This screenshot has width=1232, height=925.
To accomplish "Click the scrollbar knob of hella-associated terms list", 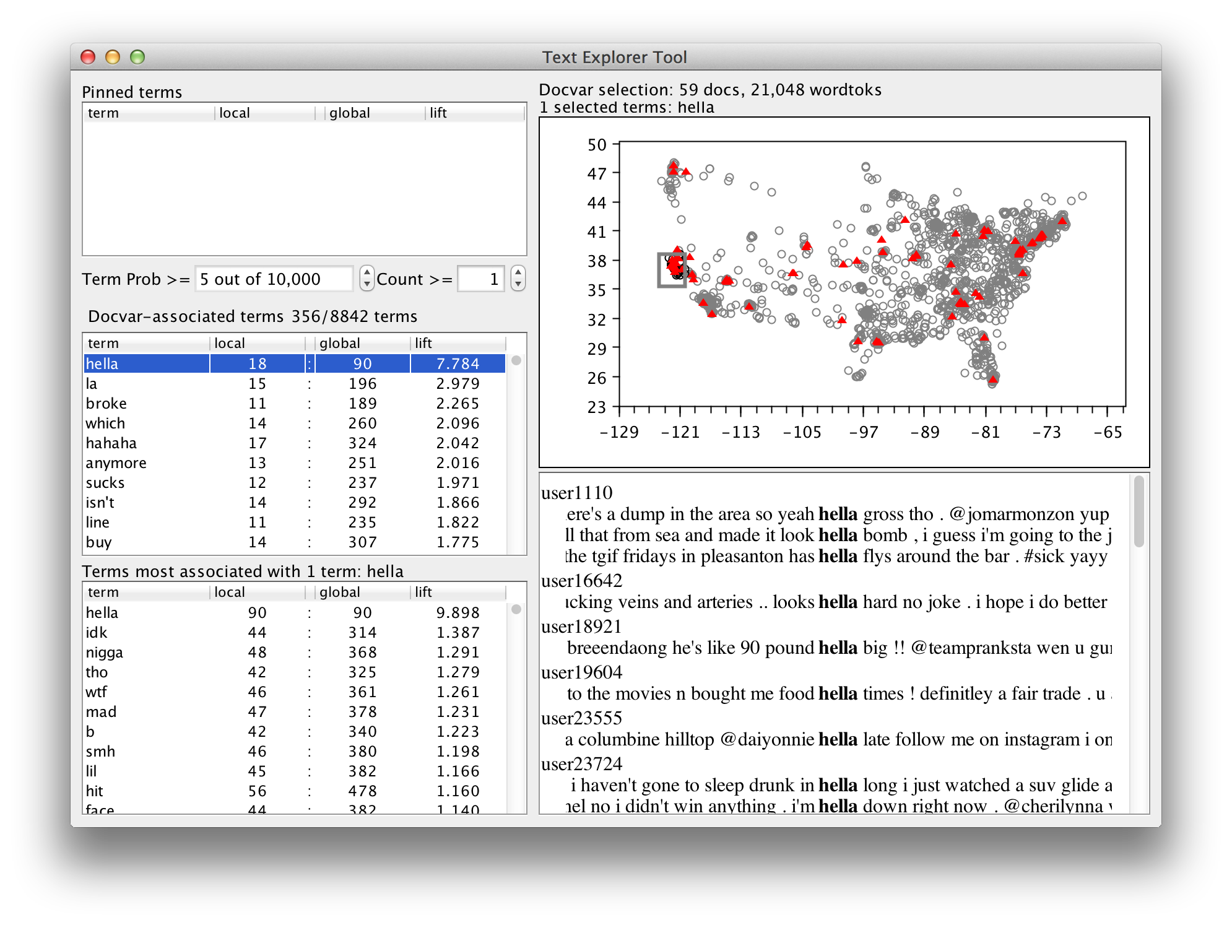I will pyautogui.click(x=516, y=609).
